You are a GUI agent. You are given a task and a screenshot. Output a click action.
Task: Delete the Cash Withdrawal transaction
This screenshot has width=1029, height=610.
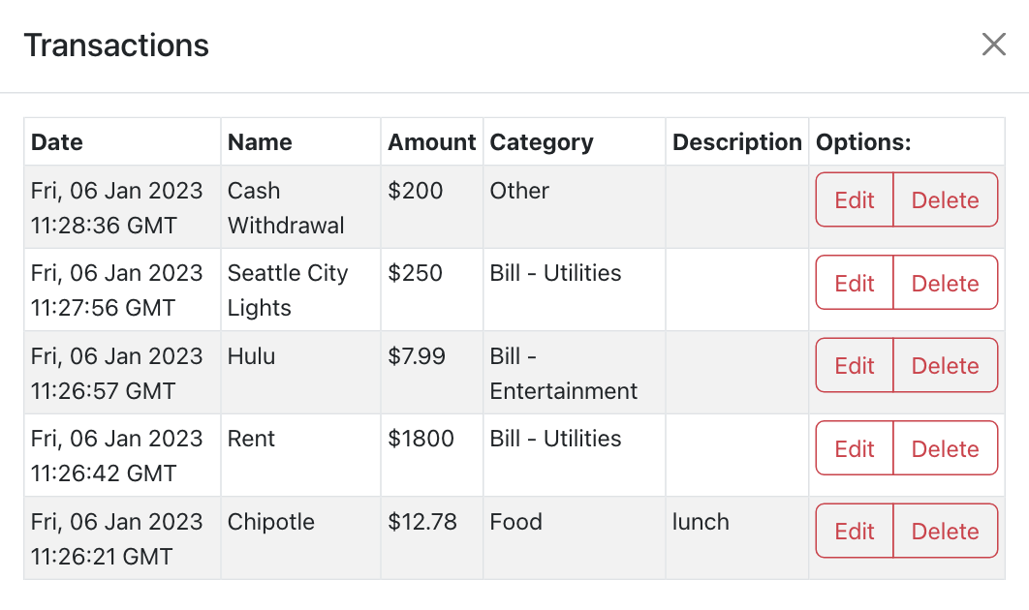(x=945, y=200)
